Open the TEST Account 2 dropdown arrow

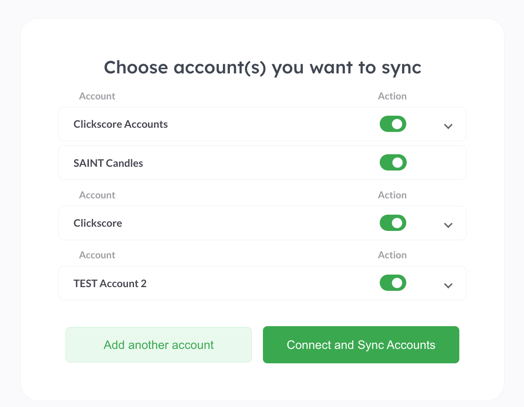tap(448, 285)
